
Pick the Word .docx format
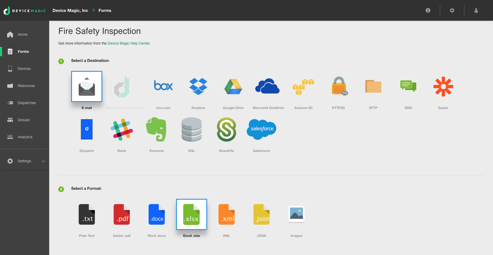[x=157, y=214]
